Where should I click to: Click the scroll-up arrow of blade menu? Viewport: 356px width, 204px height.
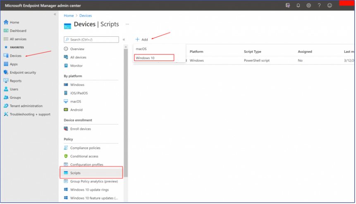coord(126,47)
